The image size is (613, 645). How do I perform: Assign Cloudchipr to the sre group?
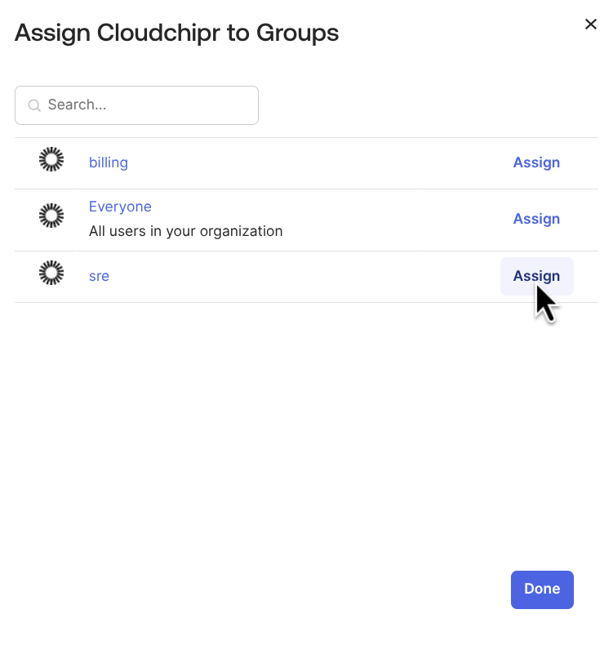click(536, 277)
